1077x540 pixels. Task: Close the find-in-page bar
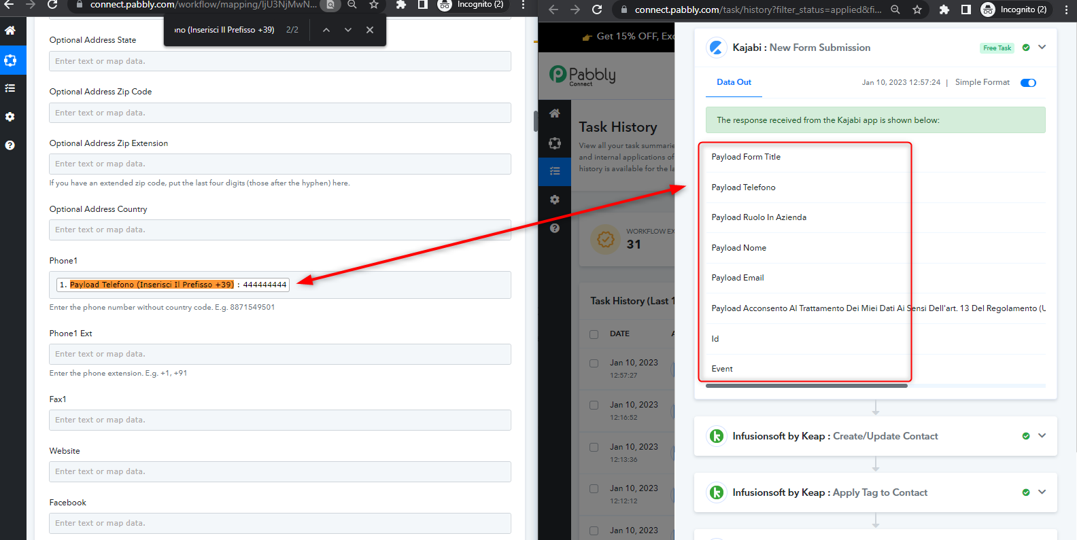370,30
